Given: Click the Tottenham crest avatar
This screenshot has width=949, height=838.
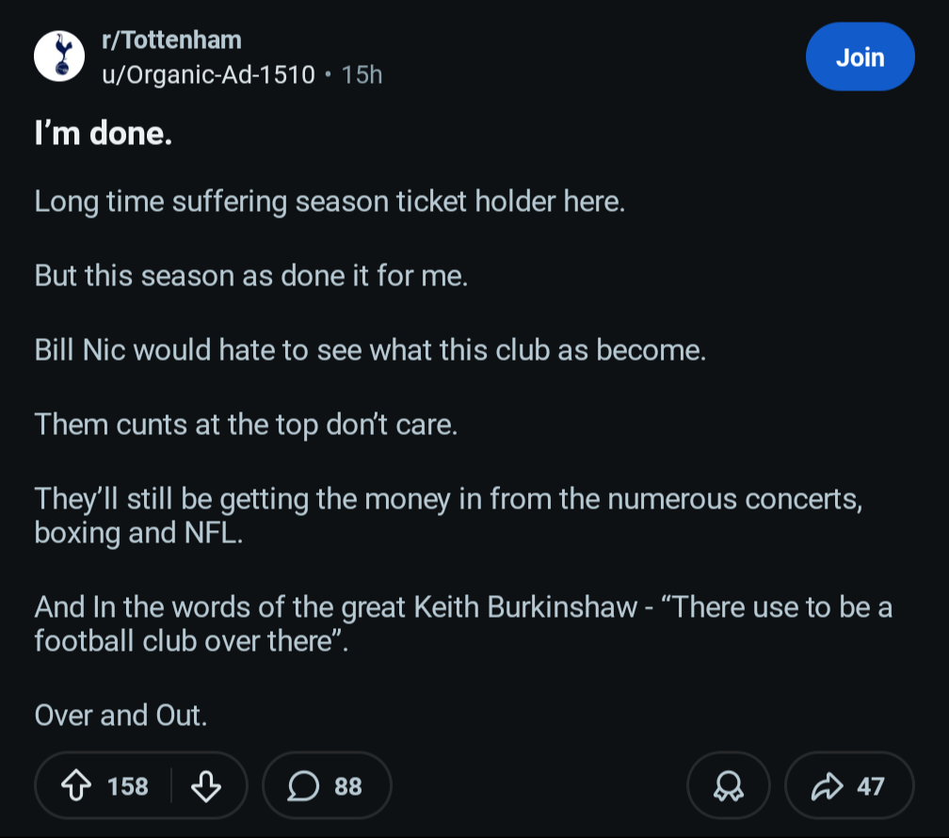Looking at the screenshot, I should (60, 57).
